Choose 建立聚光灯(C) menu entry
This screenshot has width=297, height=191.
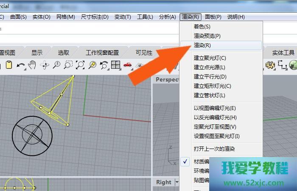[x=210, y=58]
